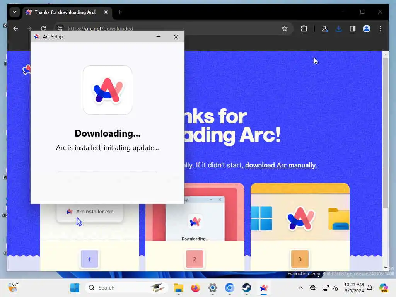The image size is (396, 297).
Task: Click the 'Downloading...' heading in Arc Setup
Action: pyautogui.click(x=108, y=133)
